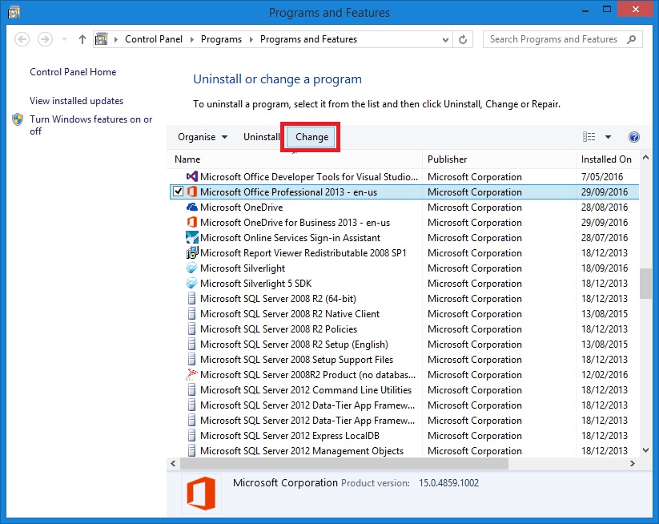659x524 pixels.
Task: Click Office icon of Office Professional 2013 row
Action: [191, 191]
